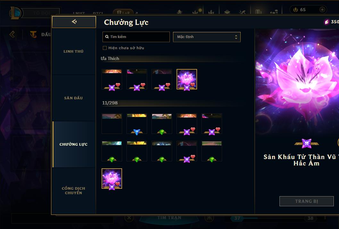This screenshot has height=229, width=339.
Task: Open the Mặc Định sort dropdown
Action: [x=207, y=37]
